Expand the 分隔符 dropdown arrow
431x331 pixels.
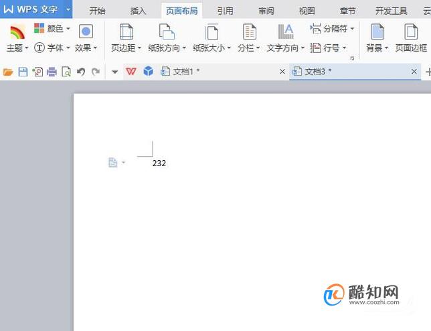[352, 28]
